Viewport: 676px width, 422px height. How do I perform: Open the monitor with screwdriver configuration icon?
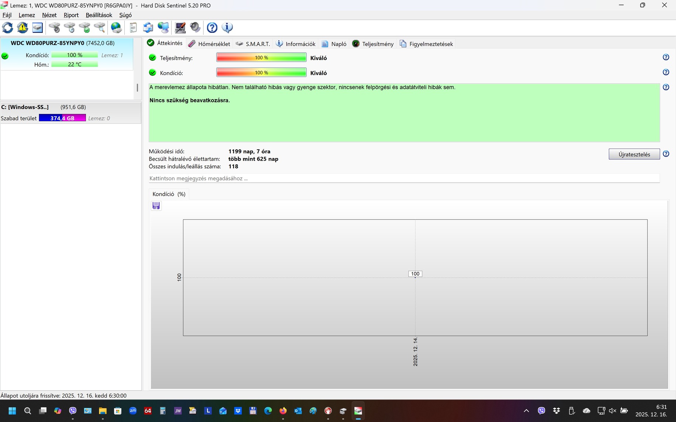pos(180,28)
